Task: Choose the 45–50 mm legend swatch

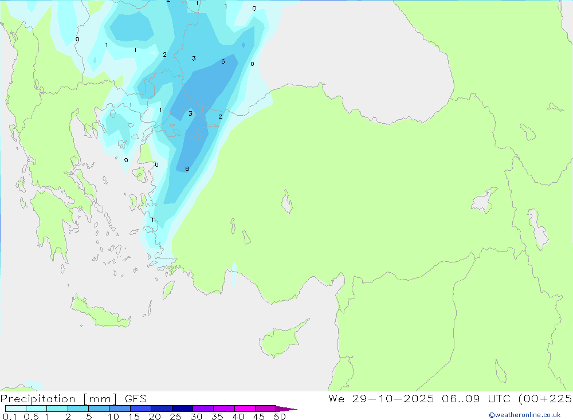Action: tap(266, 409)
